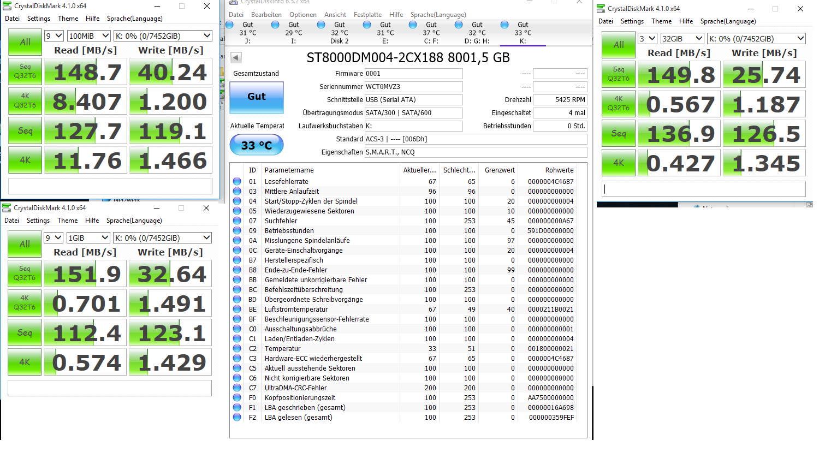The height and width of the screenshot is (470, 831).
Task: Open test count dropdown in top-left CrystalDiskMark
Action: [x=54, y=36]
